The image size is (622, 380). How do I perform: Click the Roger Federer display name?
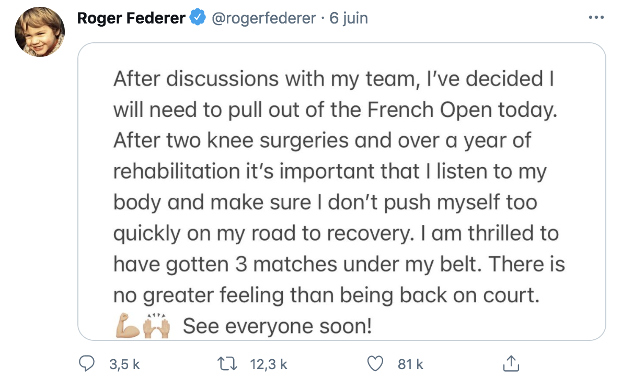(131, 18)
